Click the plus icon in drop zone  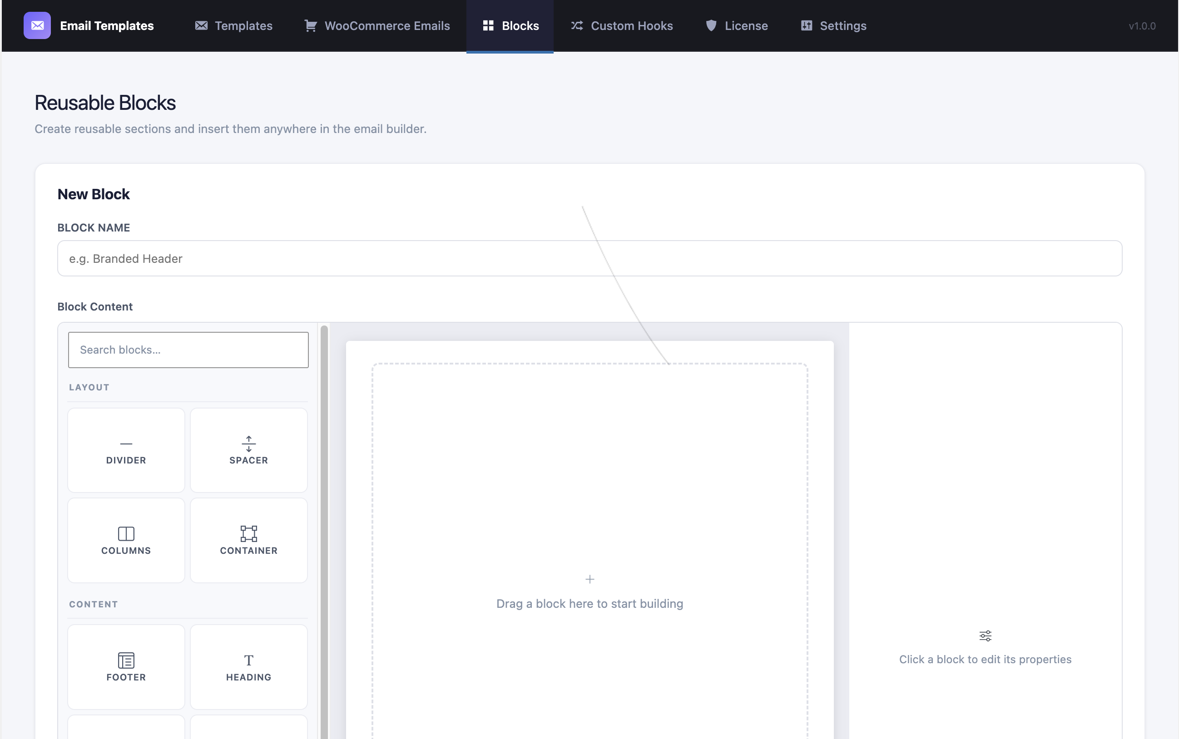(x=590, y=579)
